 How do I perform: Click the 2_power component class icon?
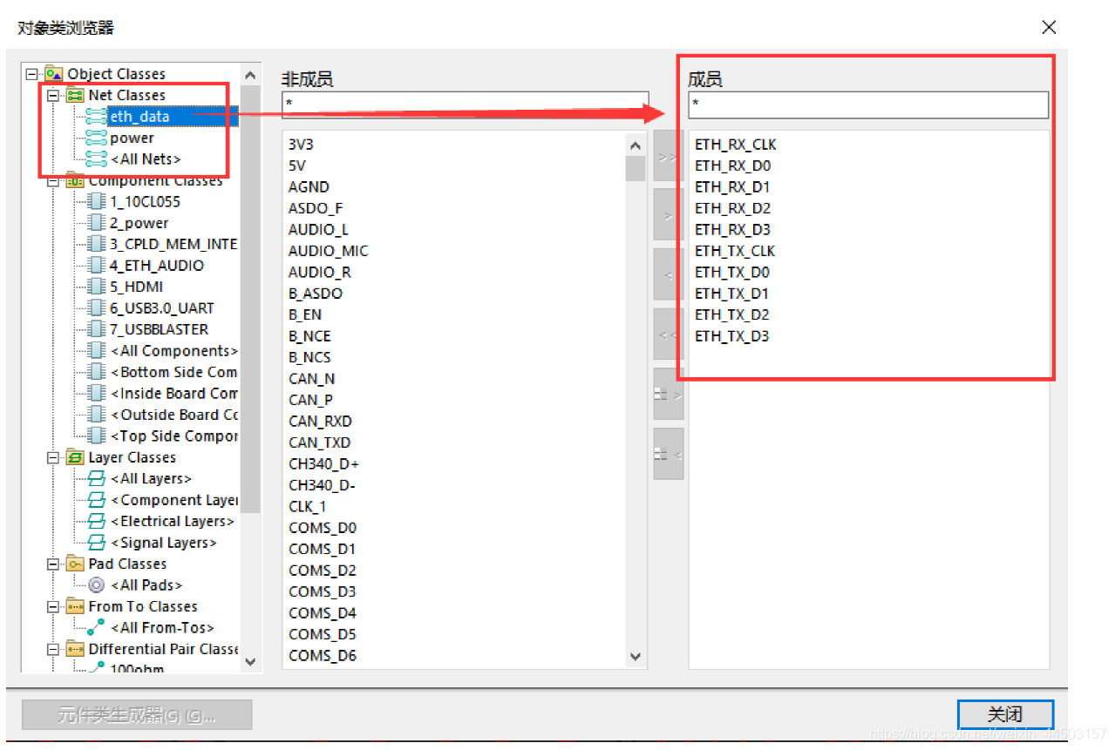pyautogui.click(x=97, y=223)
